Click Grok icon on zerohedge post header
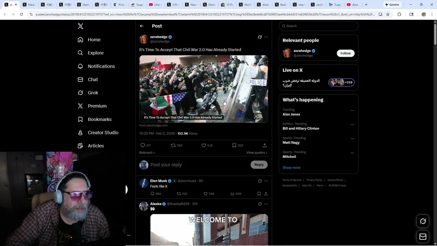This screenshot has height=246, width=437. coord(260,37)
